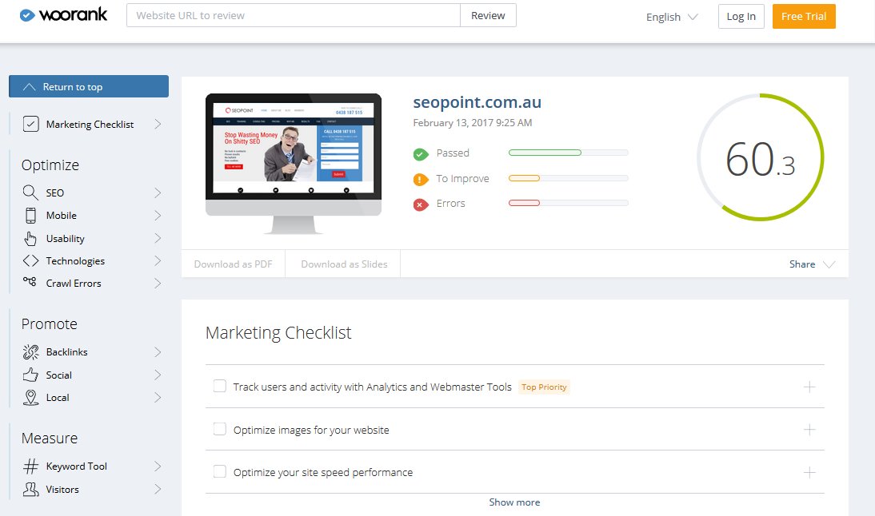Image resolution: width=875 pixels, height=516 pixels.
Task: Click the up-arrow icon in Return to top
Action: tap(29, 87)
